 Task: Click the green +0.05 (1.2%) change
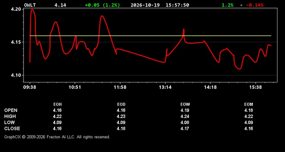[x=102, y=5]
